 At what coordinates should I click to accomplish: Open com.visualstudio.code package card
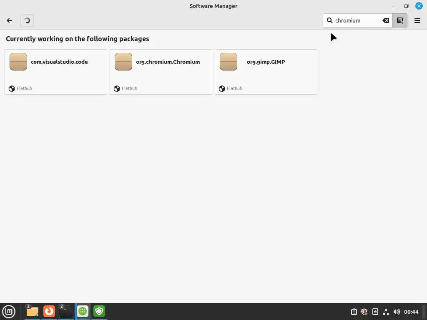(56, 72)
